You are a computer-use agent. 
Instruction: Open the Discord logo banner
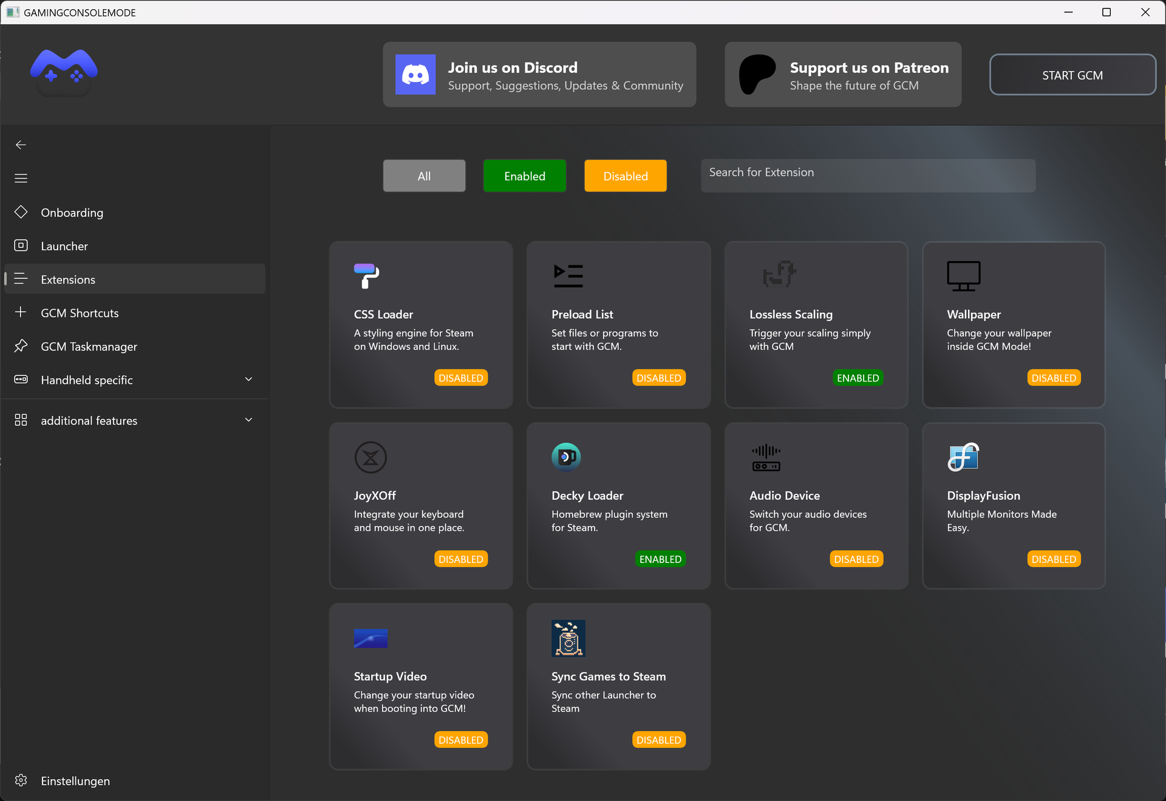tap(415, 75)
